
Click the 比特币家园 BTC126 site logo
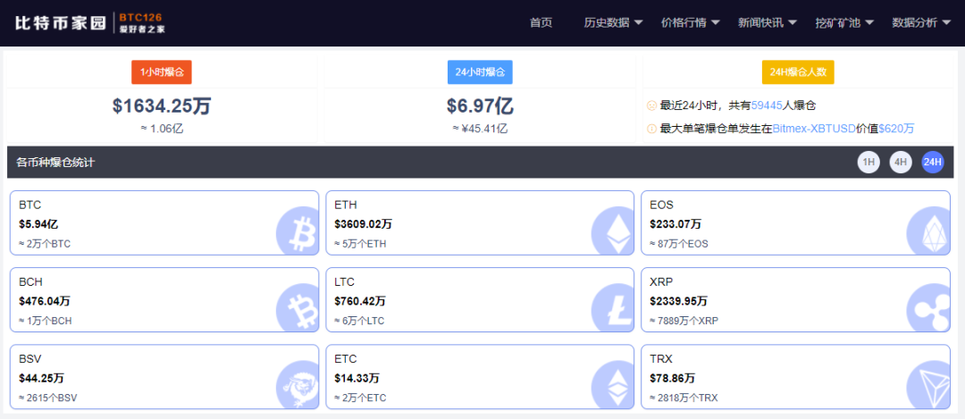coord(90,22)
